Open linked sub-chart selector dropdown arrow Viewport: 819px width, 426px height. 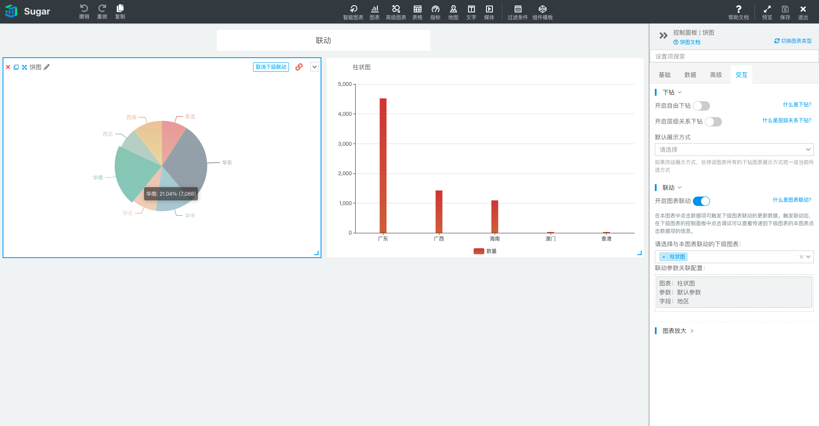click(x=808, y=257)
